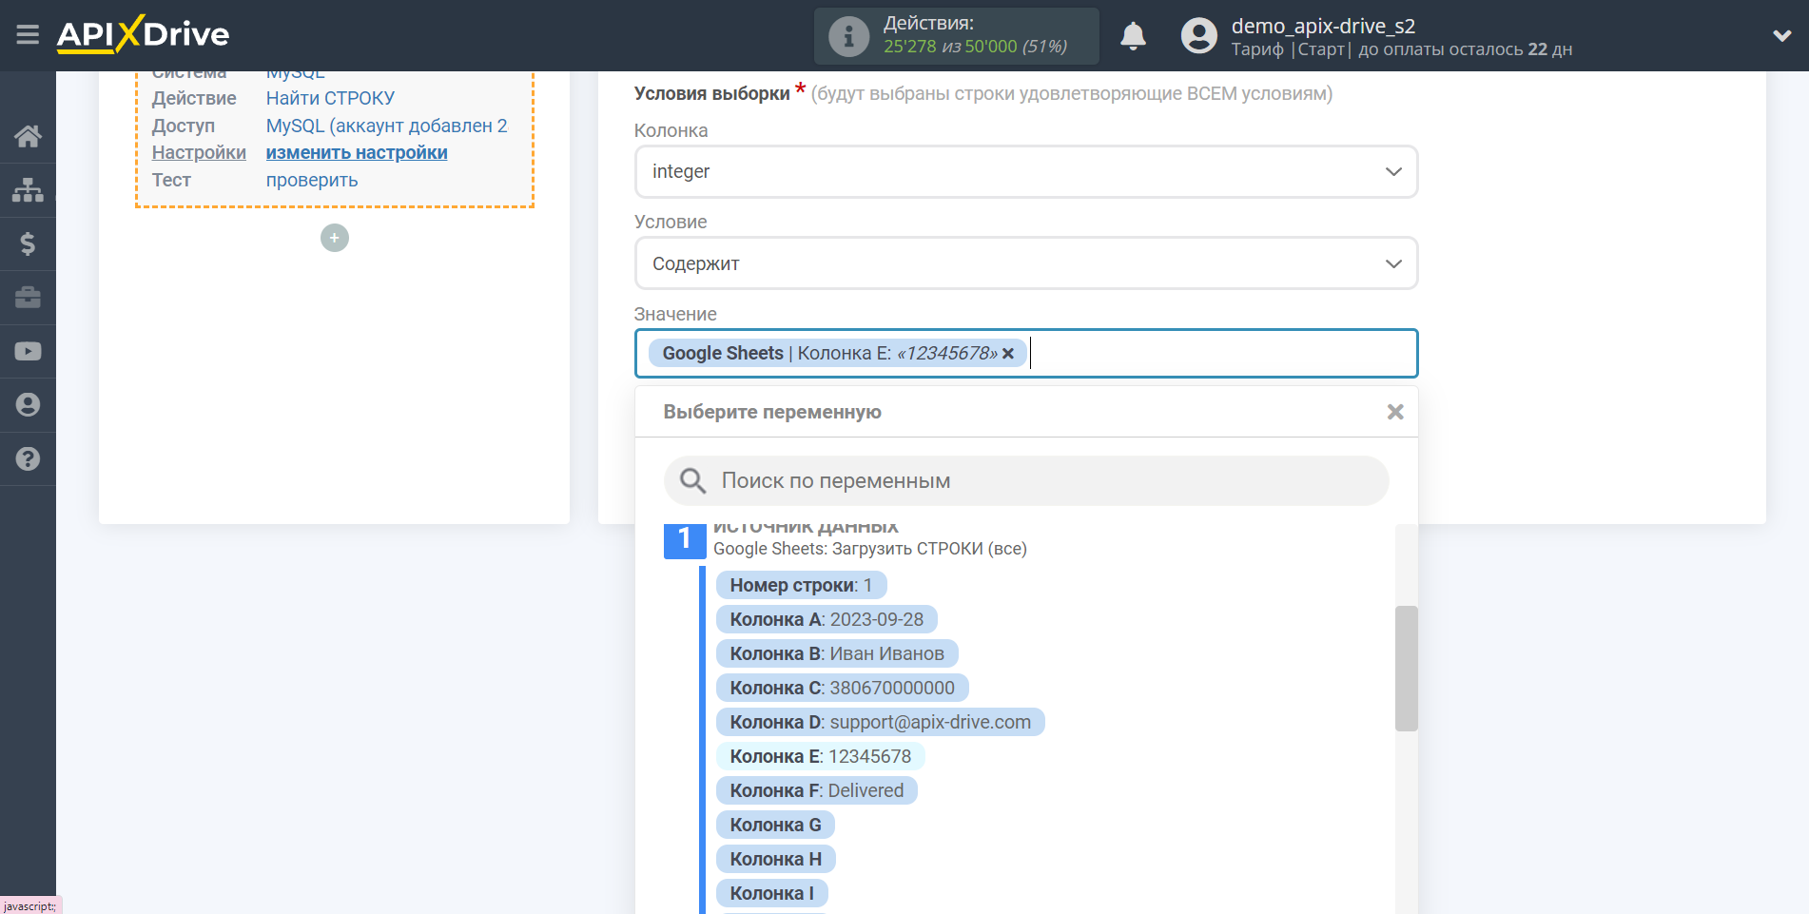This screenshot has height=914, width=1809.
Task: Open connections sitemap icon in sidebar
Action: tap(28, 190)
